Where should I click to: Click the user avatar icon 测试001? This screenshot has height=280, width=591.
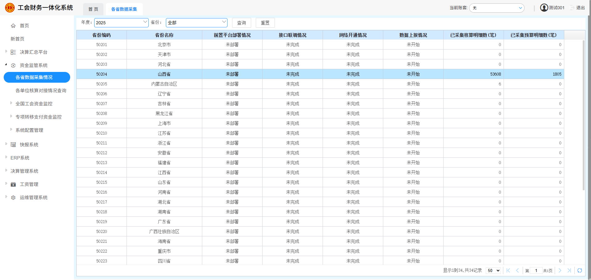[544, 8]
